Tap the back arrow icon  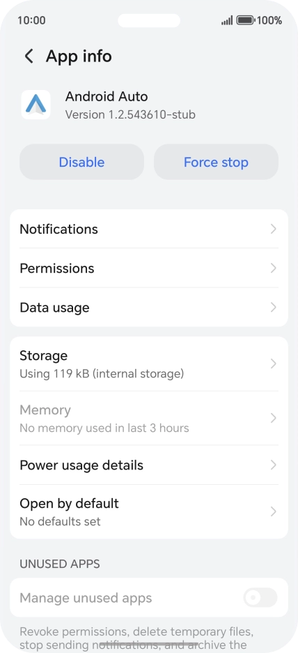(x=29, y=57)
